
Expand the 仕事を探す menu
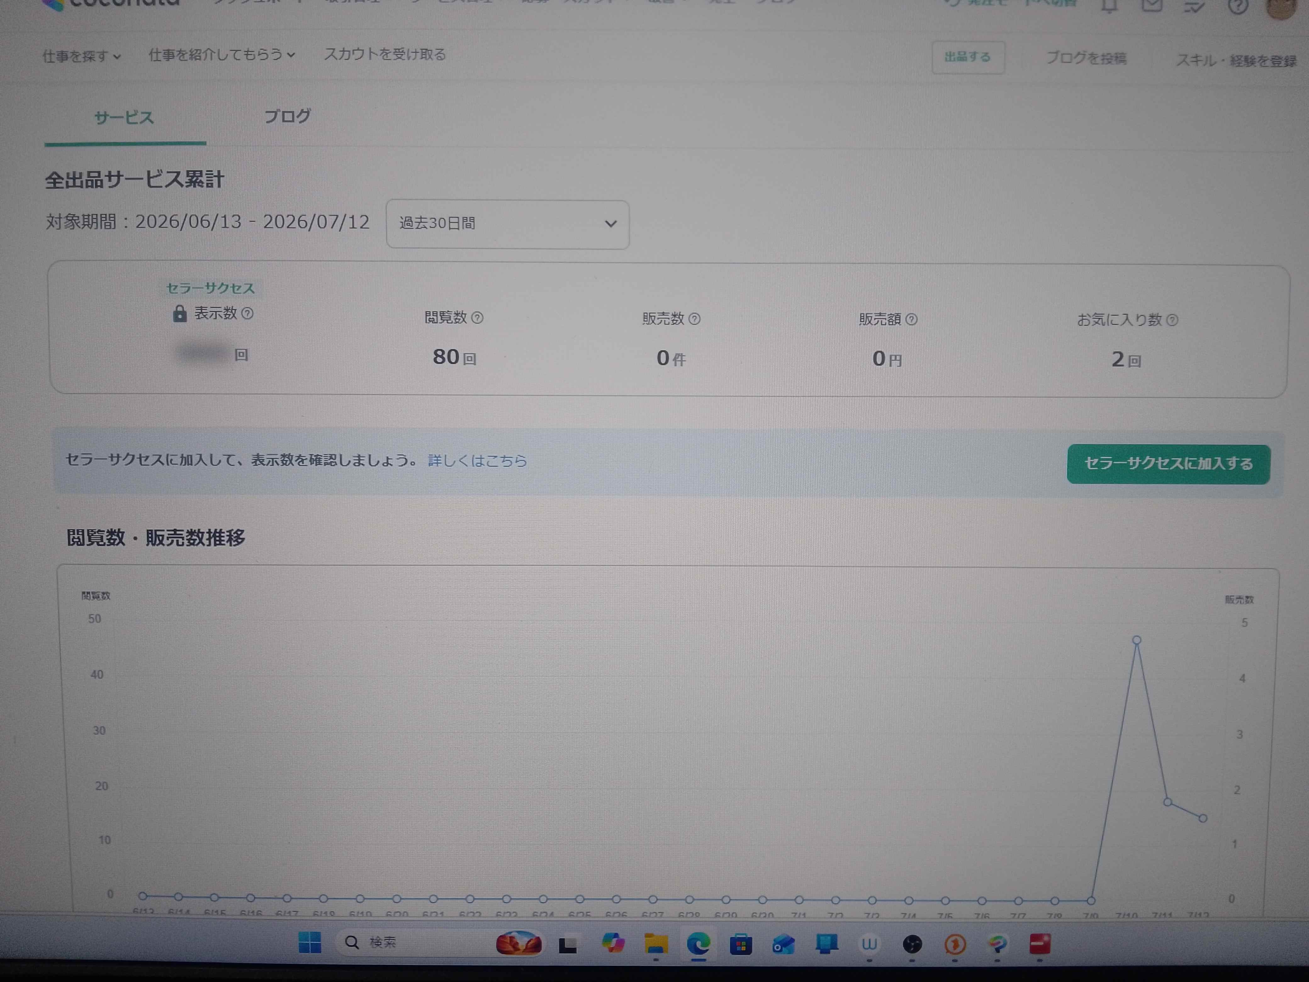82,56
